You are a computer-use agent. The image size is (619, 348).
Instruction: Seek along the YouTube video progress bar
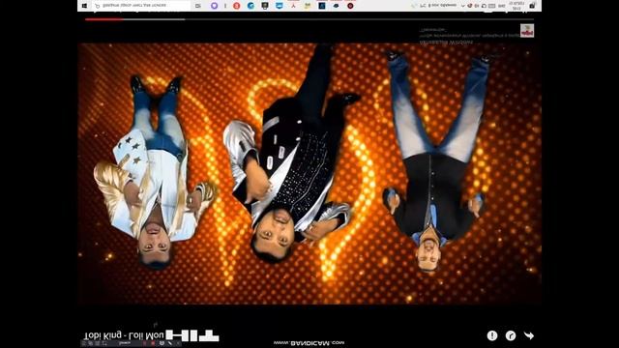pyautogui.click(x=309, y=19)
